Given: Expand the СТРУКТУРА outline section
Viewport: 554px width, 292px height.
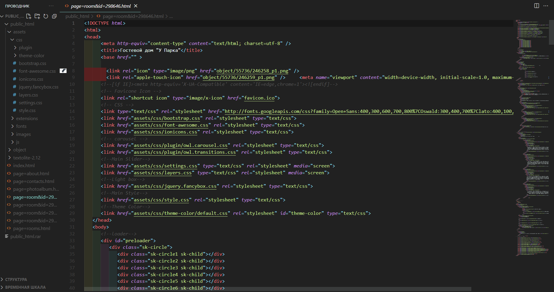Looking at the screenshot, I should coord(16,279).
